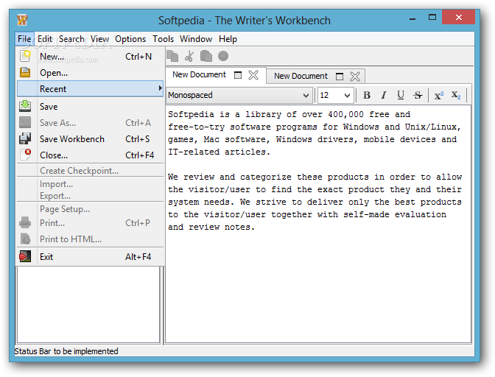495x377 pixels.
Task: Close the second New Document tab
Action: click(355, 77)
